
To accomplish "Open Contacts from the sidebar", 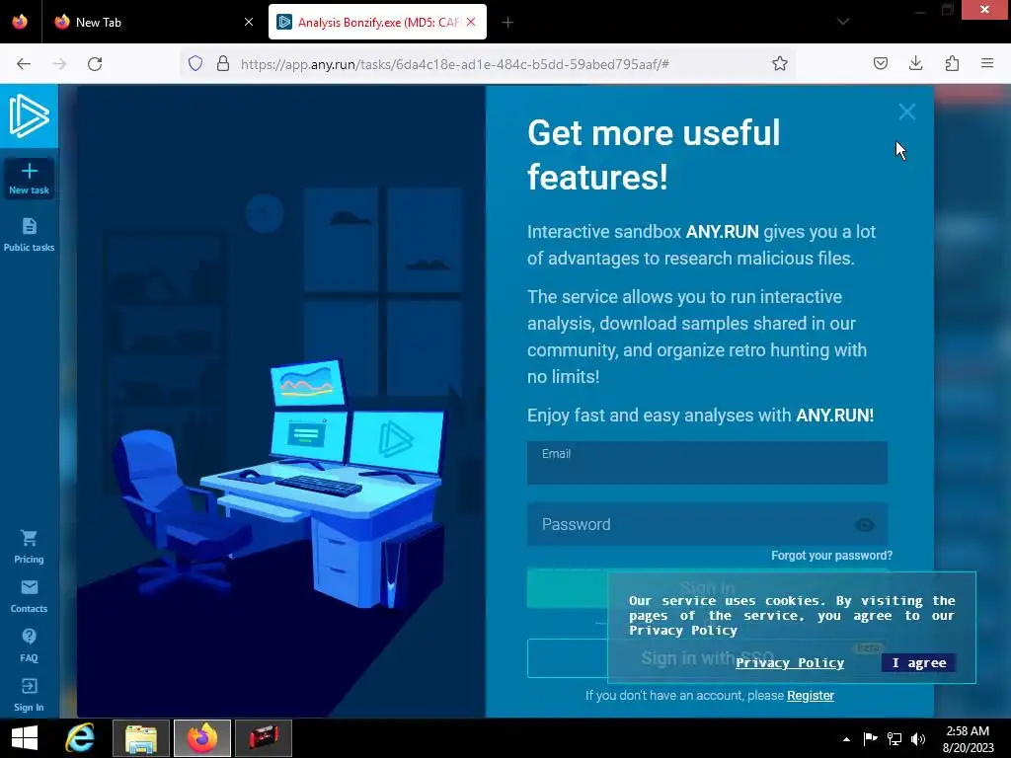I will click(29, 596).
